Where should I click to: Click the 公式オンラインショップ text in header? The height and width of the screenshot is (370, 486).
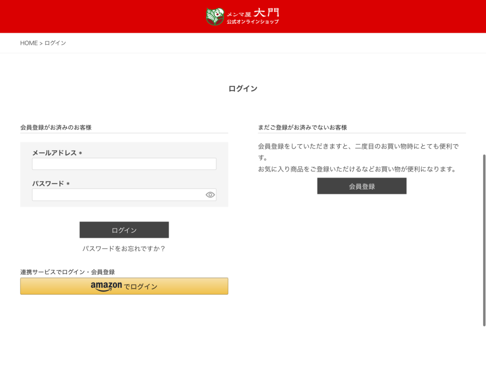pyautogui.click(x=252, y=22)
